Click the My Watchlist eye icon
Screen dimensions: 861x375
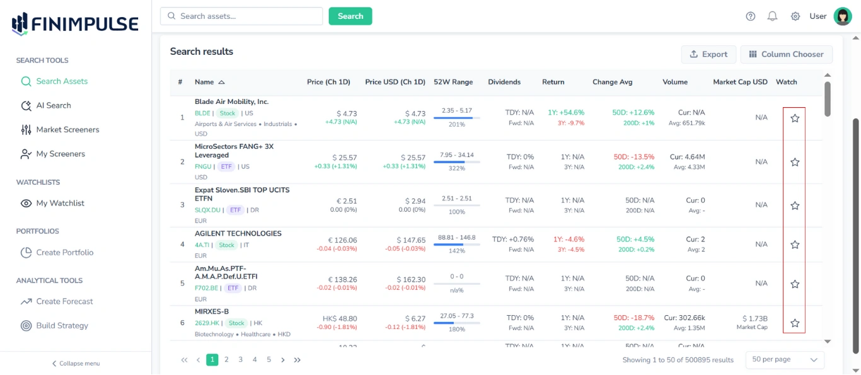click(x=26, y=203)
